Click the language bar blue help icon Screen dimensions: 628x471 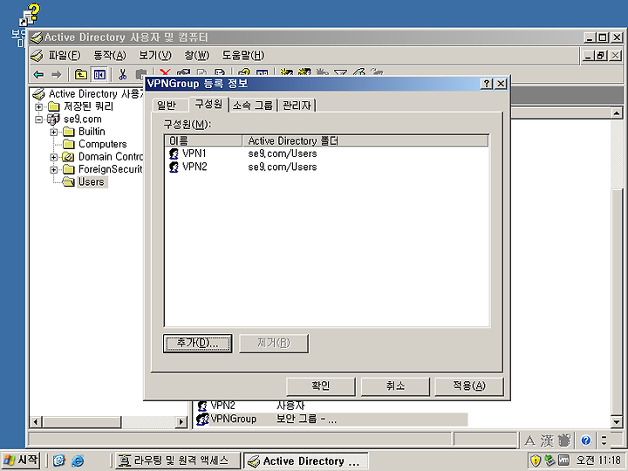point(586,441)
